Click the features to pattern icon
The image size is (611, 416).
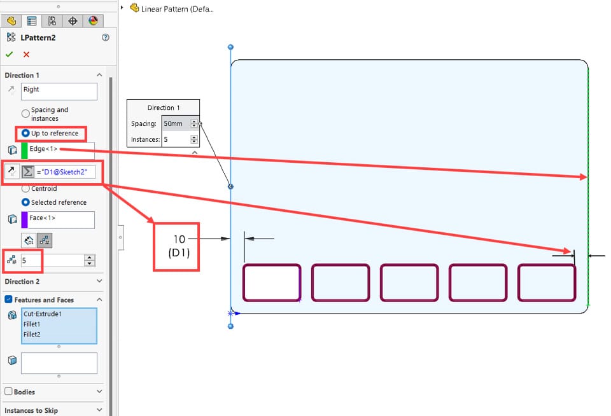(x=12, y=315)
